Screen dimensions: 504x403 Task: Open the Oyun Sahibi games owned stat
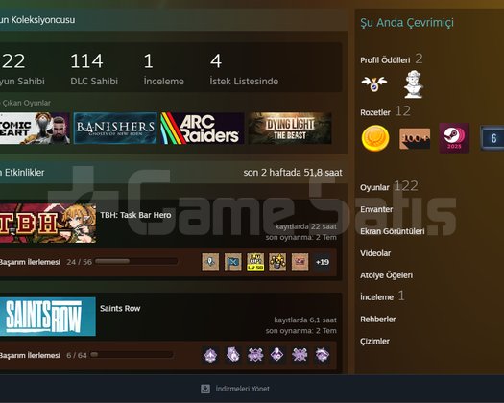[22, 69]
